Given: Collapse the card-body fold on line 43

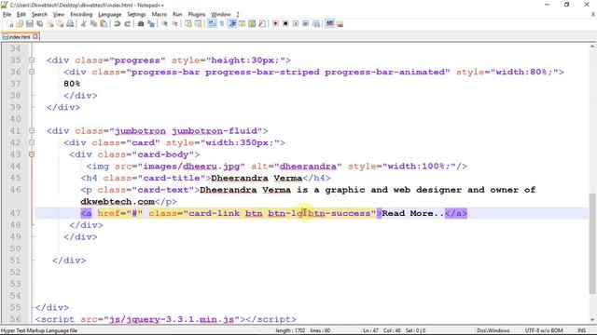Looking at the screenshot, I should 32,154.
